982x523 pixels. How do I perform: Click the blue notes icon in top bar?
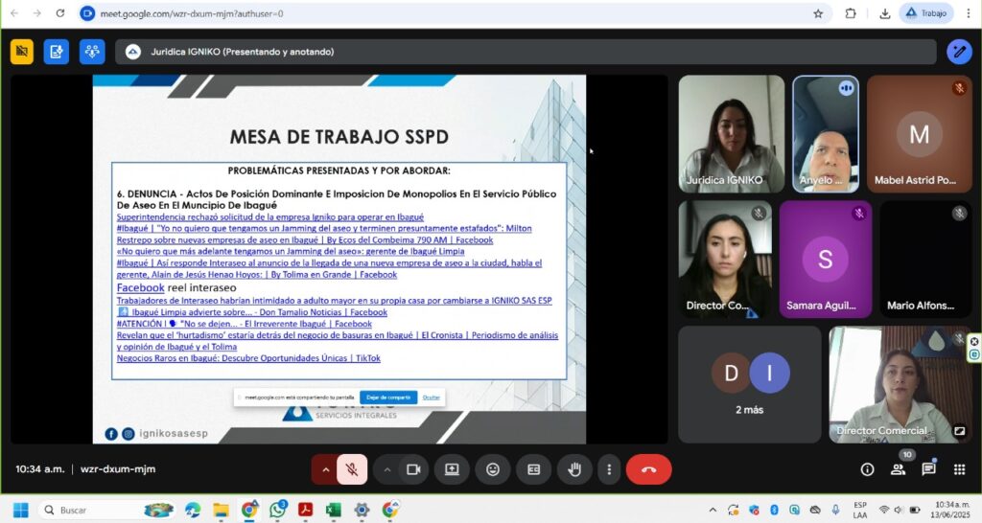point(57,52)
